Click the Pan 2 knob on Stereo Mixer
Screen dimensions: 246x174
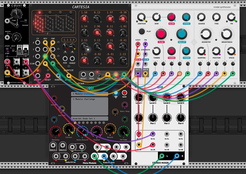(x=153, y=117)
